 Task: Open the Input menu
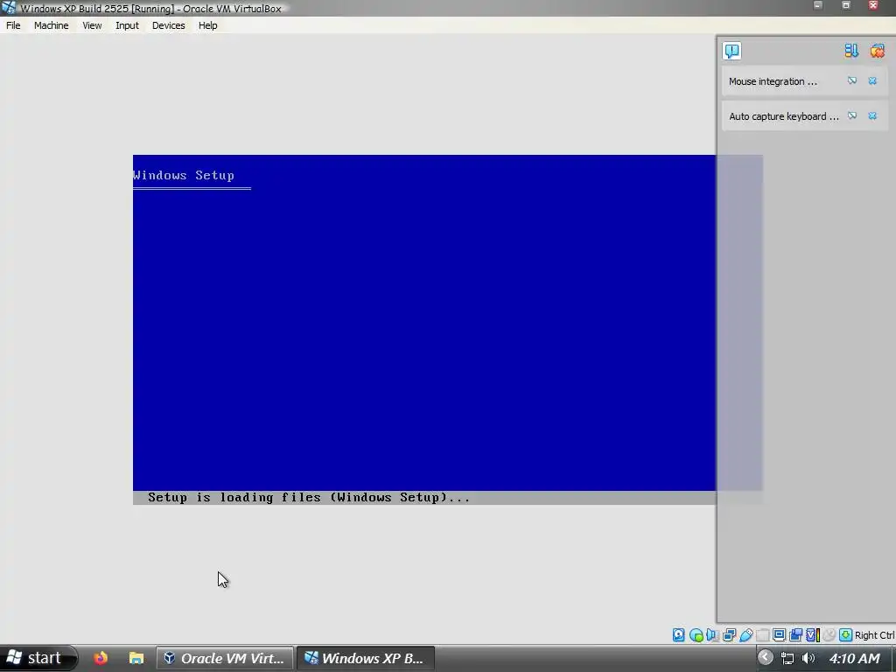[127, 25]
